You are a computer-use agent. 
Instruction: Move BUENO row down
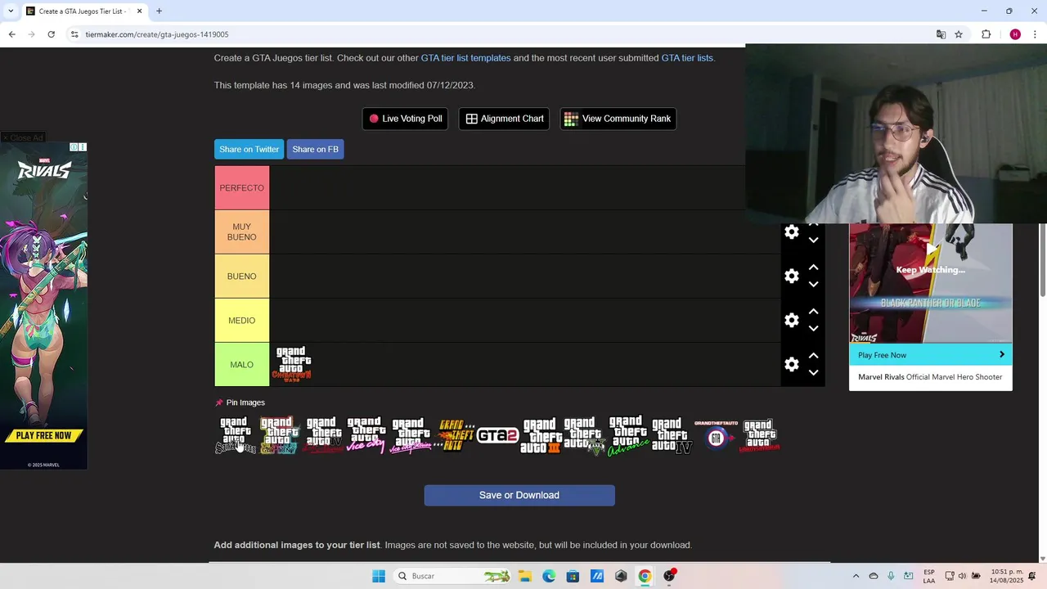pyautogui.click(x=813, y=285)
